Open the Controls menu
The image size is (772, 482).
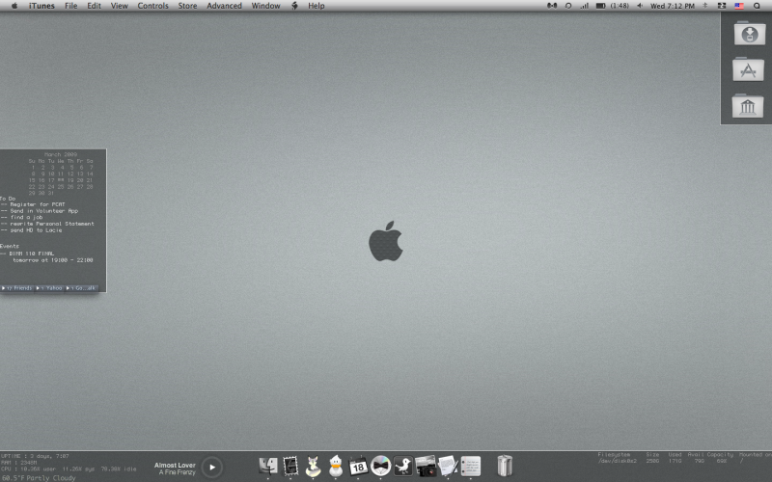pos(152,6)
